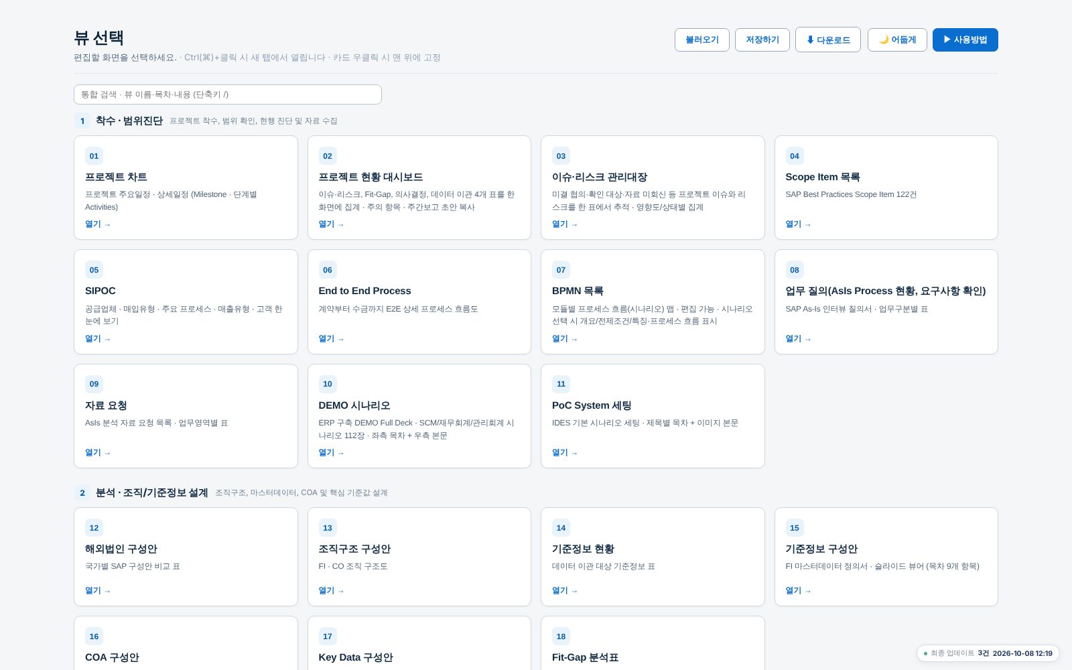Click the section 1 number badge
Image resolution: width=1072 pixels, height=670 pixels.
pos(82,121)
